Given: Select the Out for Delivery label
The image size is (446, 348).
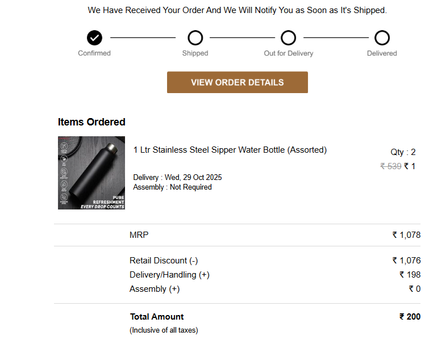Looking at the screenshot, I should [x=289, y=53].
